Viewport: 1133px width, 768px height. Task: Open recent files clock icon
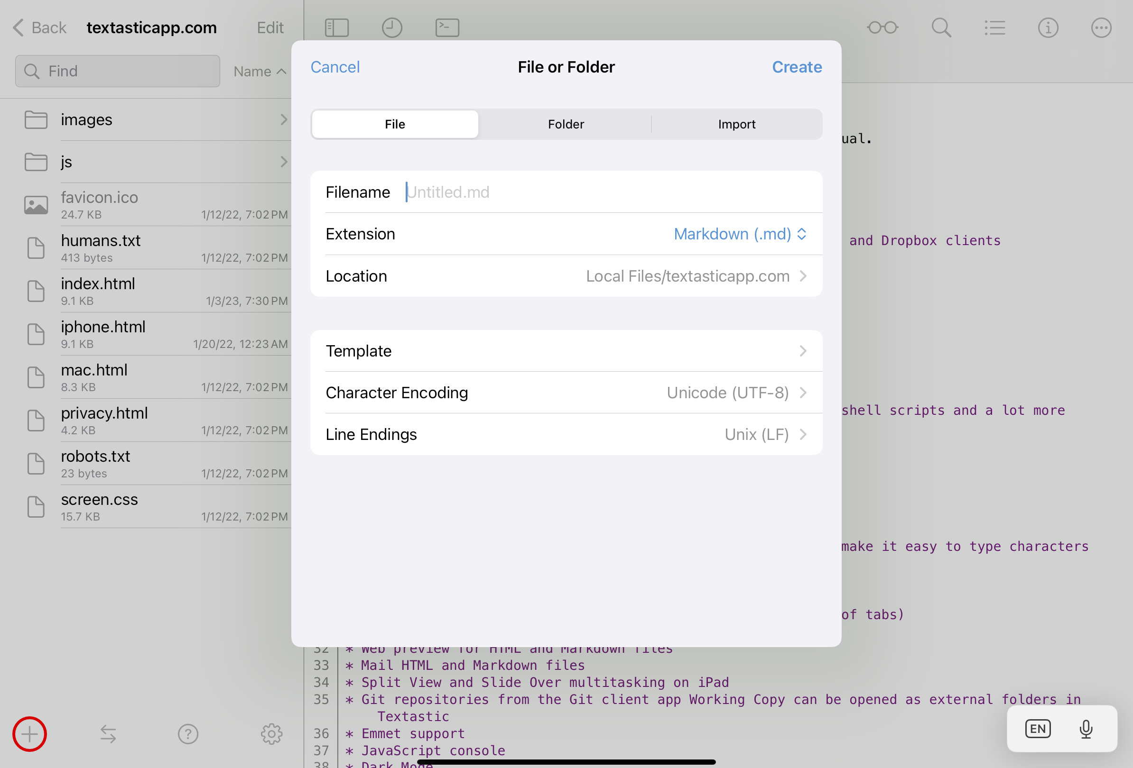(x=391, y=28)
